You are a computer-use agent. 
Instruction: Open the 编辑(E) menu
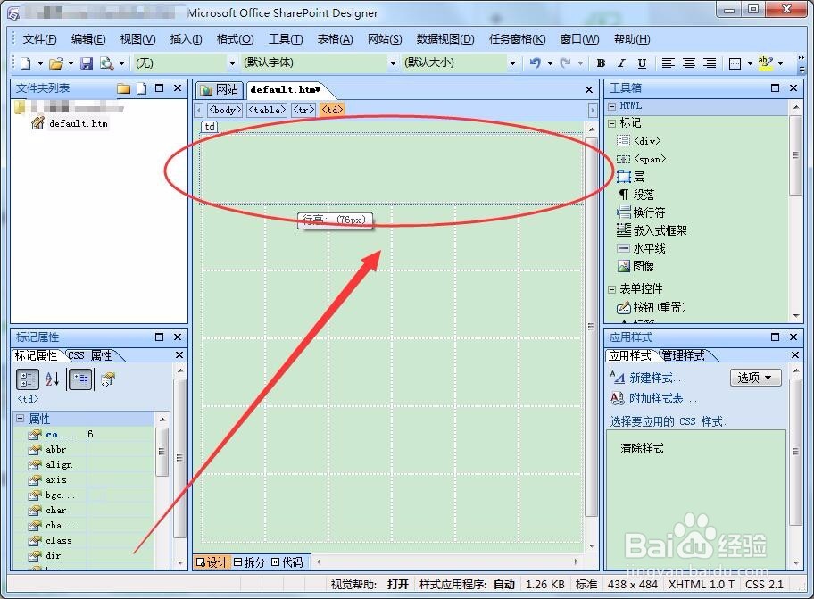pyautogui.click(x=88, y=39)
